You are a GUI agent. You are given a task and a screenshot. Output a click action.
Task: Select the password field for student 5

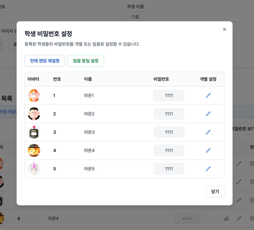[x=169, y=169]
